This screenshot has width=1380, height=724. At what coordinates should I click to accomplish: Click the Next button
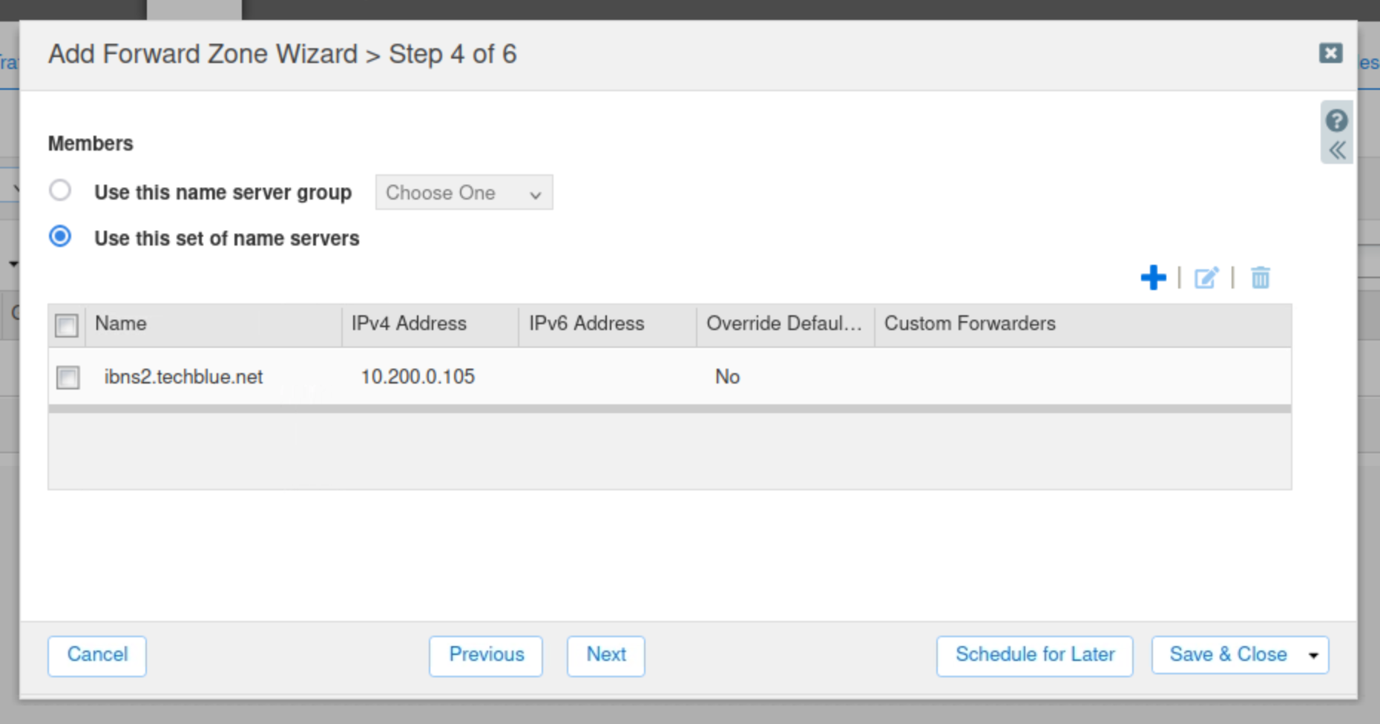point(605,655)
